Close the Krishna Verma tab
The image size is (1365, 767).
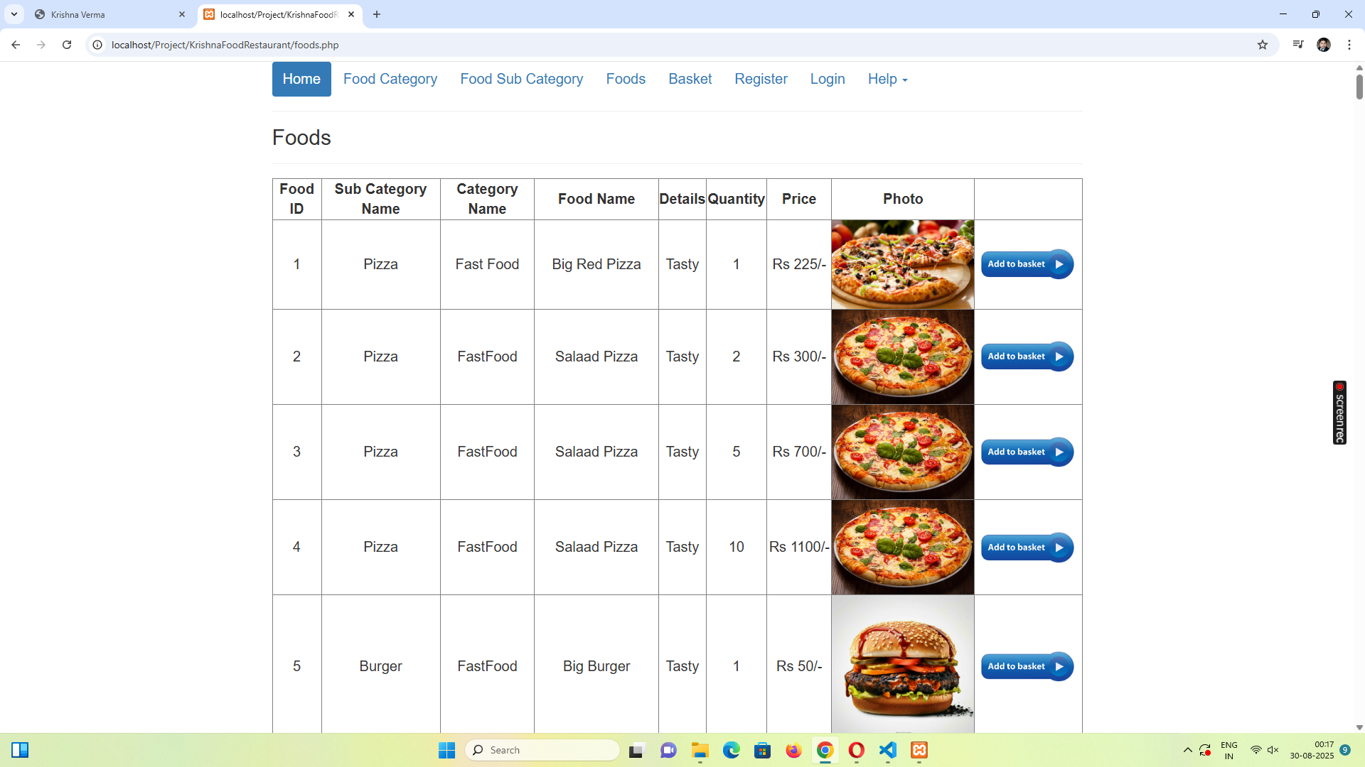click(x=182, y=14)
